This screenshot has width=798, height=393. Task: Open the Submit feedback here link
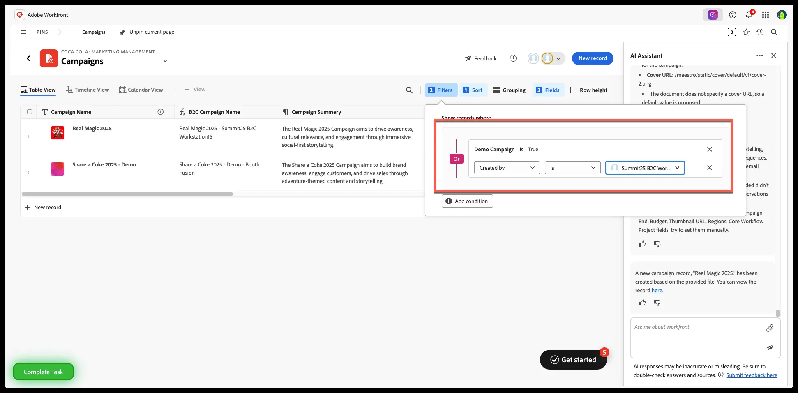point(752,375)
